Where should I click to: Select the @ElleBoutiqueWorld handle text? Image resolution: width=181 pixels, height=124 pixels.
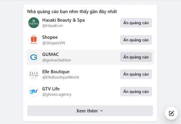[x=61, y=77]
